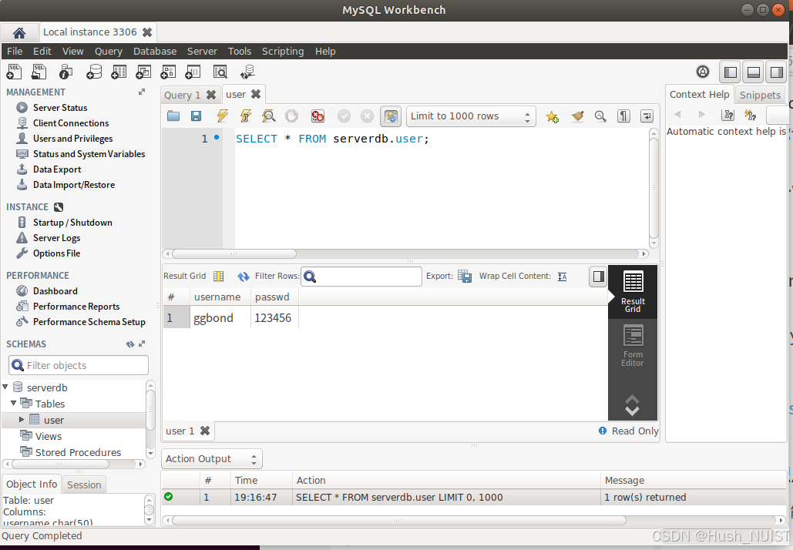Screen dimensions: 793x550
Task: Reconnect to DBMS toolbar icon
Action: tap(247, 72)
